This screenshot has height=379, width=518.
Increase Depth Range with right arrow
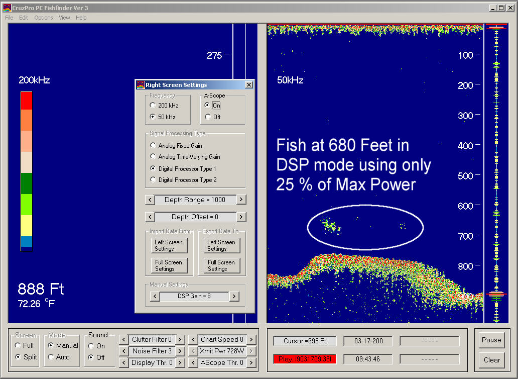click(x=241, y=200)
